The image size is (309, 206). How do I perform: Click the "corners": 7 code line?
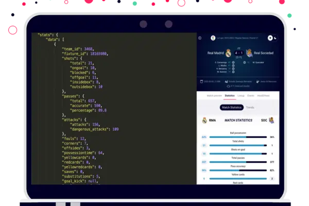(x=75, y=144)
